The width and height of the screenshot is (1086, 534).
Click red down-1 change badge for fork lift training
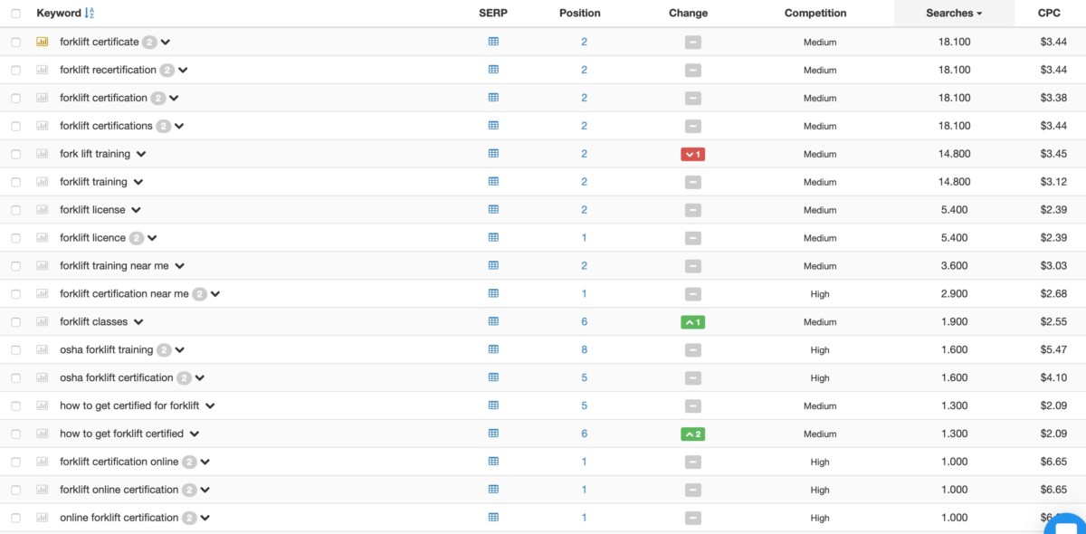click(693, 154)
